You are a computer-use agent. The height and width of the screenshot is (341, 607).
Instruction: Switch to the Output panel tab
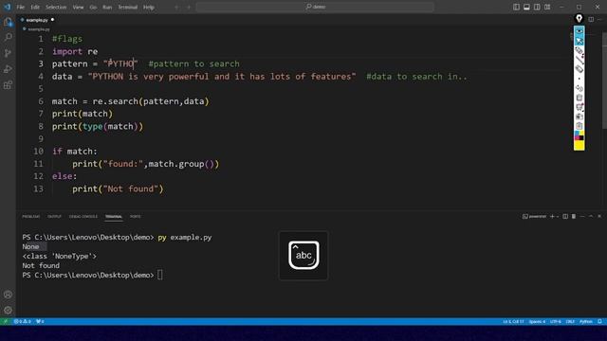(x=54, y=217)
